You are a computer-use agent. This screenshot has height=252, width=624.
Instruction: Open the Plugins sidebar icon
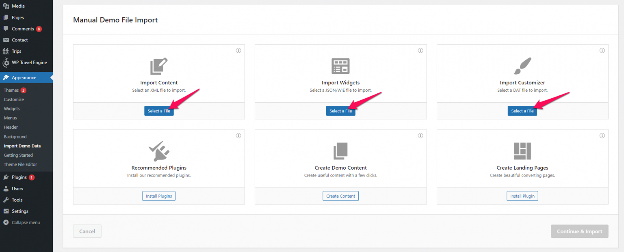point(6,177)
